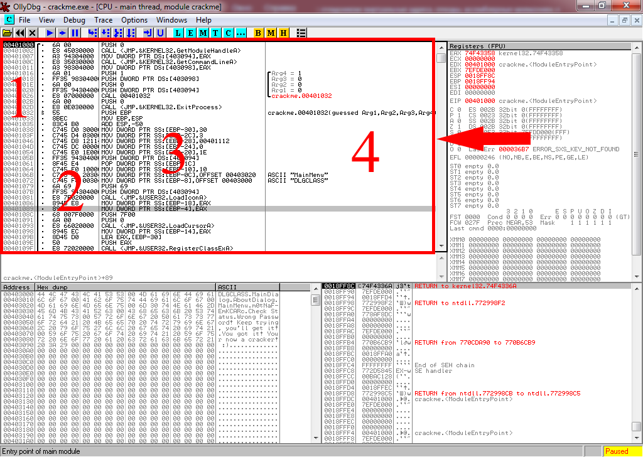Click the Execute till return icon
Viewport: 643px width, 457px height.
tap(148, 33)
